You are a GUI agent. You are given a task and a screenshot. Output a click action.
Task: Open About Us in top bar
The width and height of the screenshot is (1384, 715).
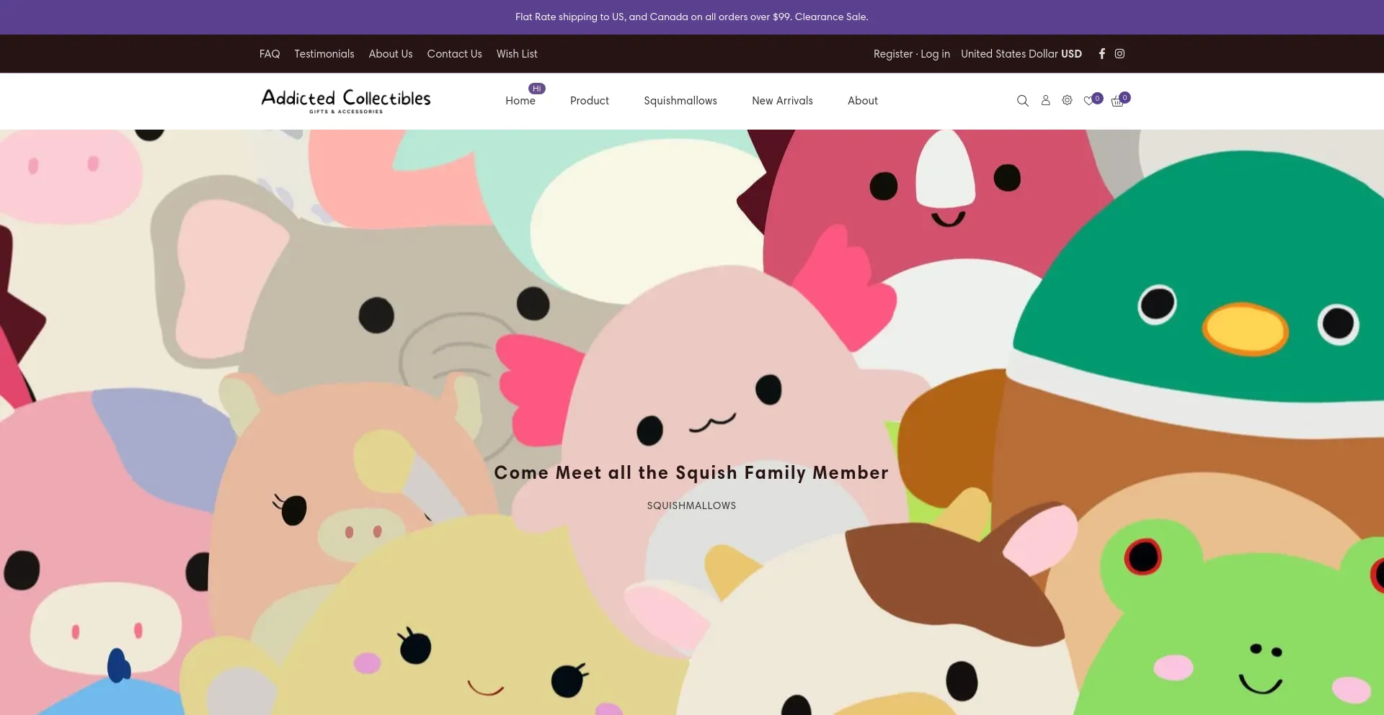tap(391, 54)
